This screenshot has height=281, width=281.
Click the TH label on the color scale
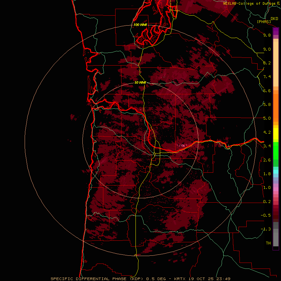pos(268,243)
